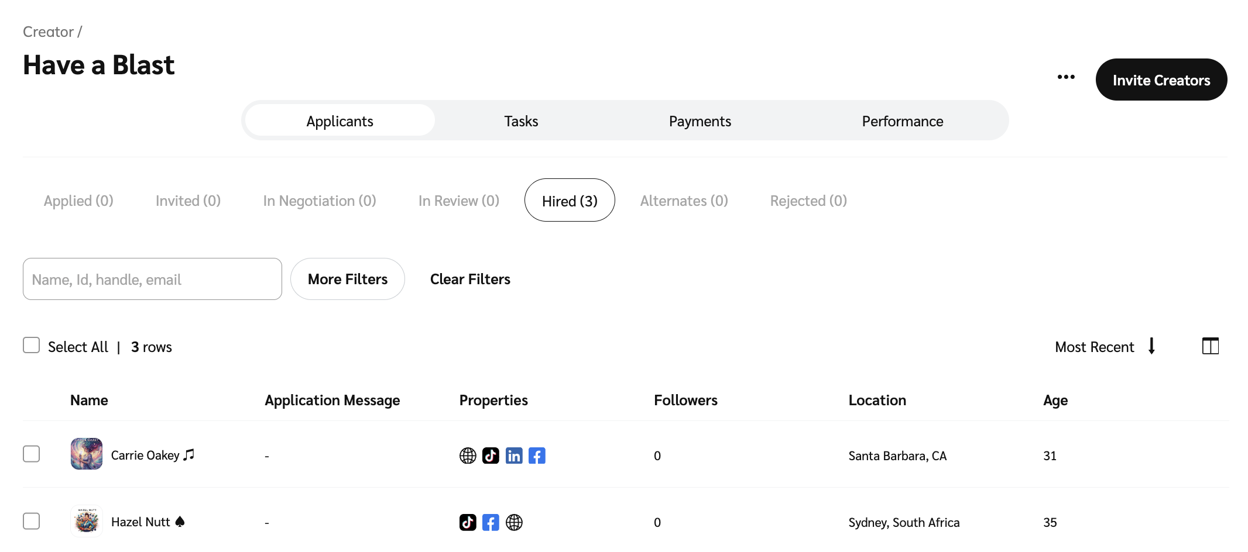Click Hazel Nutt's Facebook icon
Screen dimensions: 1248x552
(x=491, y=522)
